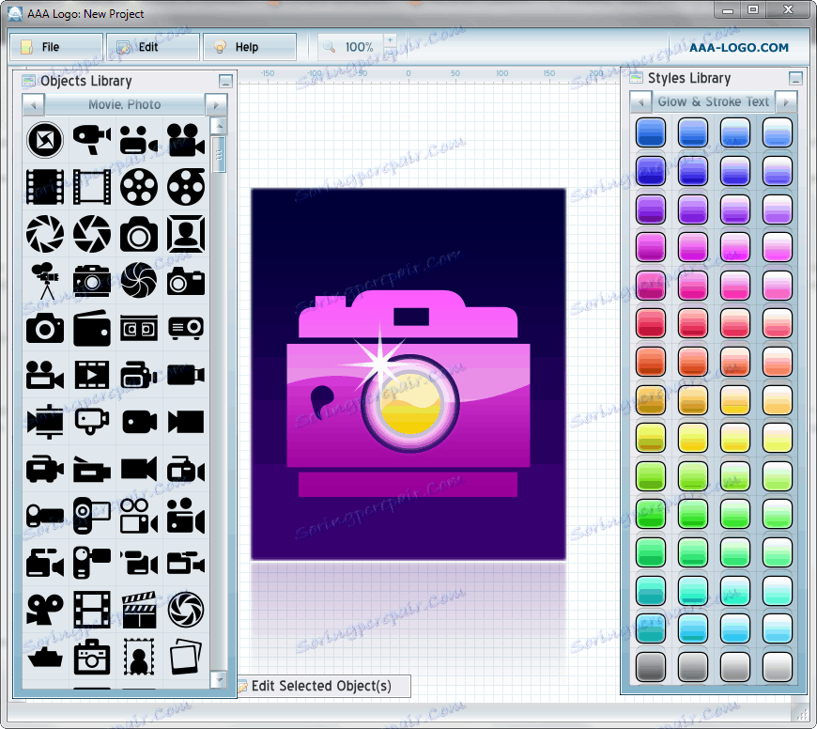Apply the first gray style swatch
817x729 pixels.
click(651, 666)
